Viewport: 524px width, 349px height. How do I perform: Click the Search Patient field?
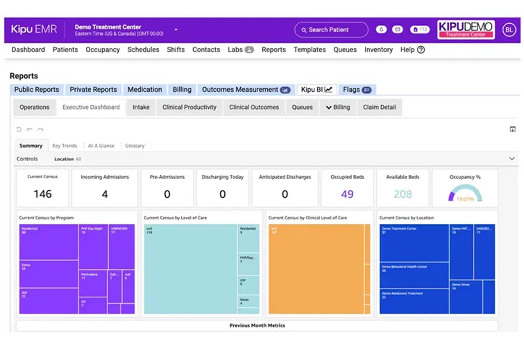331,30
